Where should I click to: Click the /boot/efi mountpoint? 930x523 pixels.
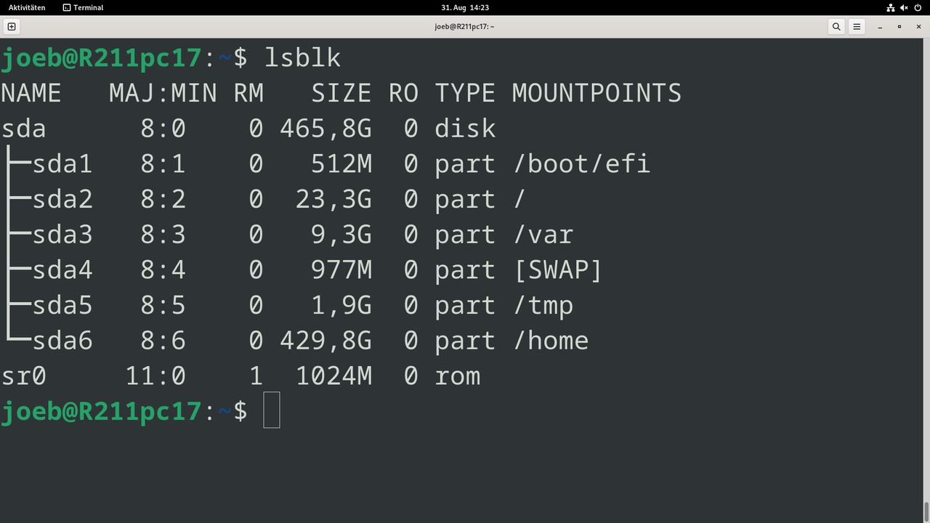(581, 164)
